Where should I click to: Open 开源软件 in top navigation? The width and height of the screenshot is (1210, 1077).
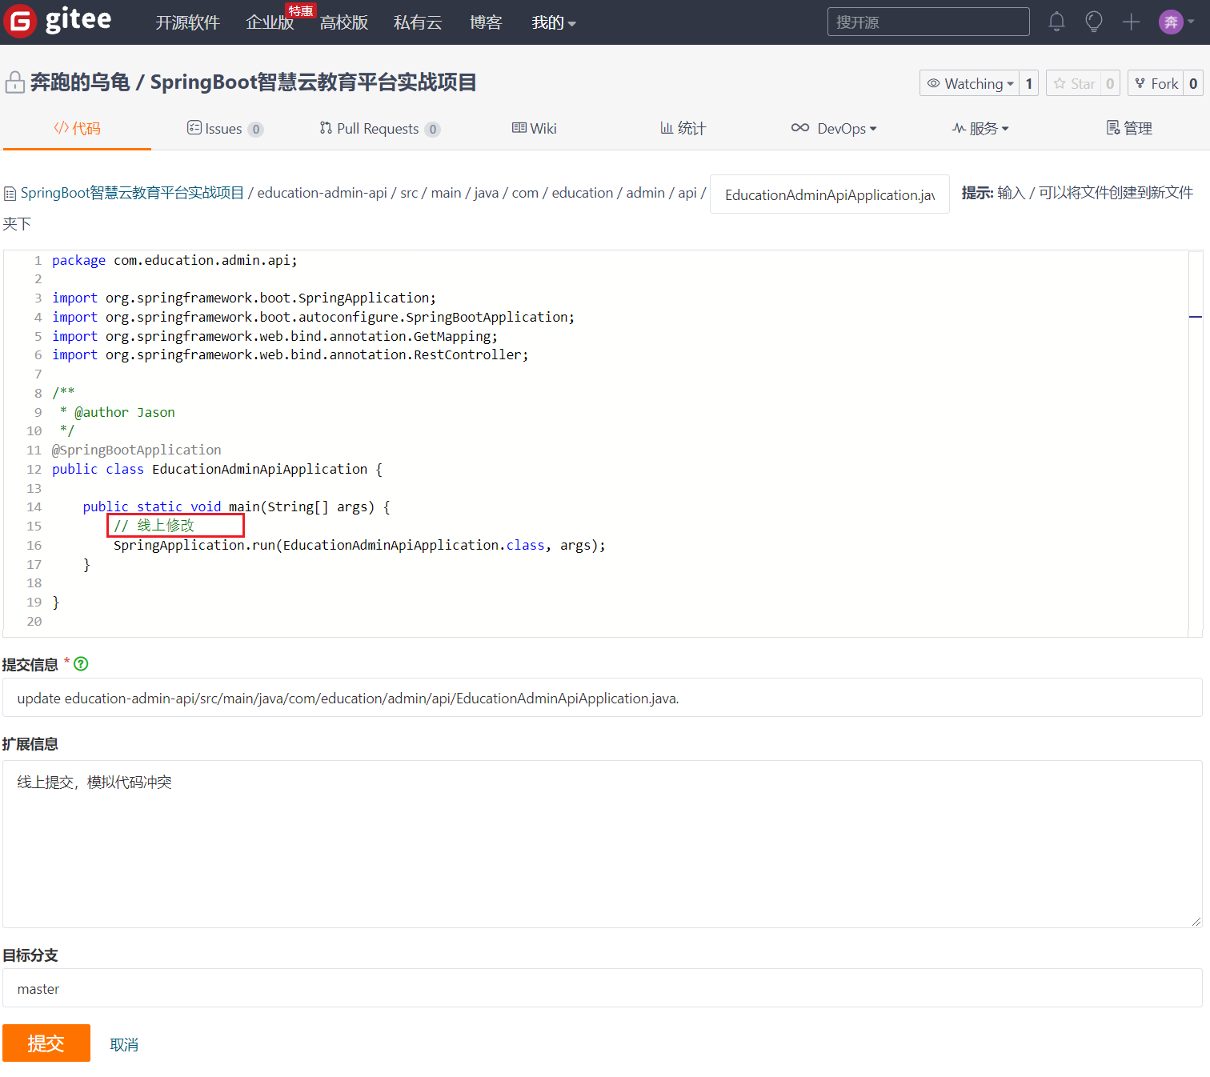pyautogui.click(x=187, y=22)
